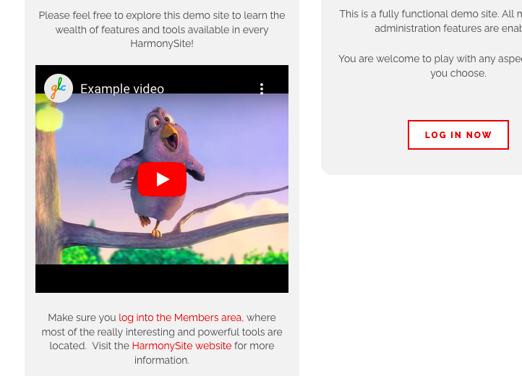This screenshot has width=522, height=376.
Task: Click the word "information." ending the paragraph
Action: point(162,360)
